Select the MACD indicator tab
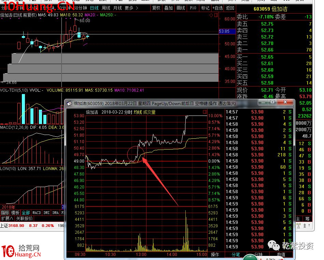This screenshot has height=260, width=324. click(37, 213)
